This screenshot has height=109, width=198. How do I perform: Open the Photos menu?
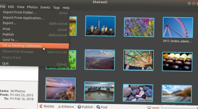[32, 7]
